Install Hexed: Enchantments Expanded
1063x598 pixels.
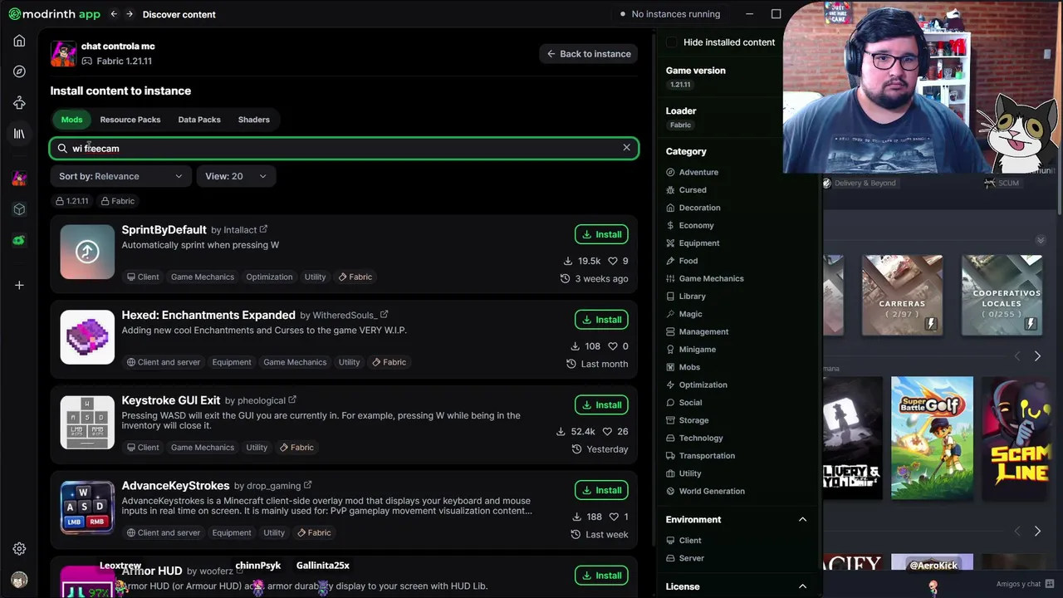click(601, 320)
